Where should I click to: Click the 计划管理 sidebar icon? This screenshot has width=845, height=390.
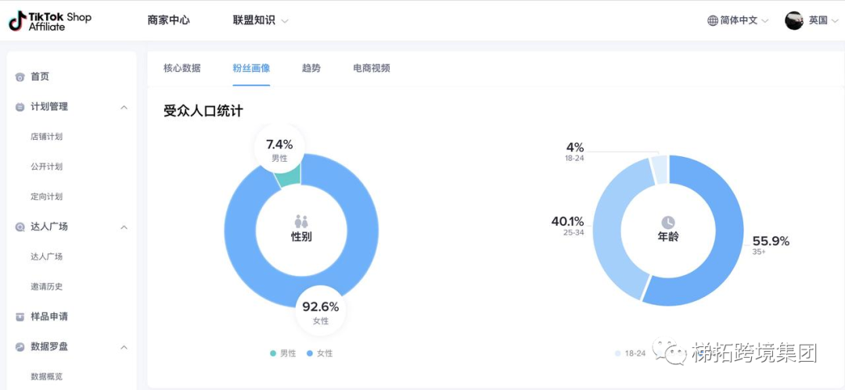pos(20,107)
